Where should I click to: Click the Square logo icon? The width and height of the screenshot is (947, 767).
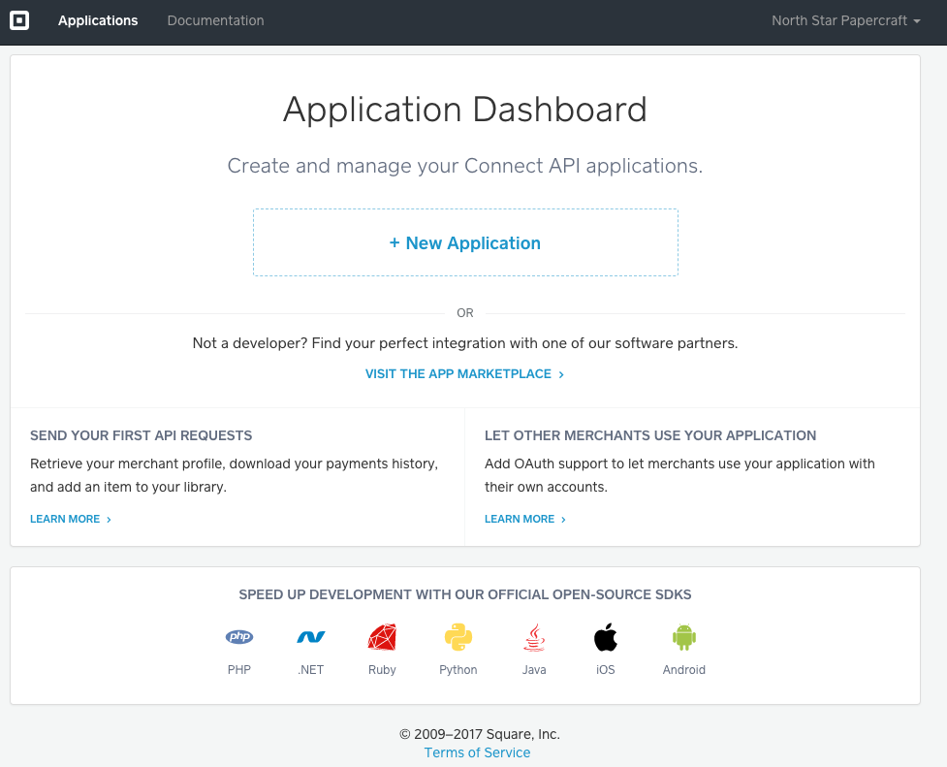coord(19,20)
